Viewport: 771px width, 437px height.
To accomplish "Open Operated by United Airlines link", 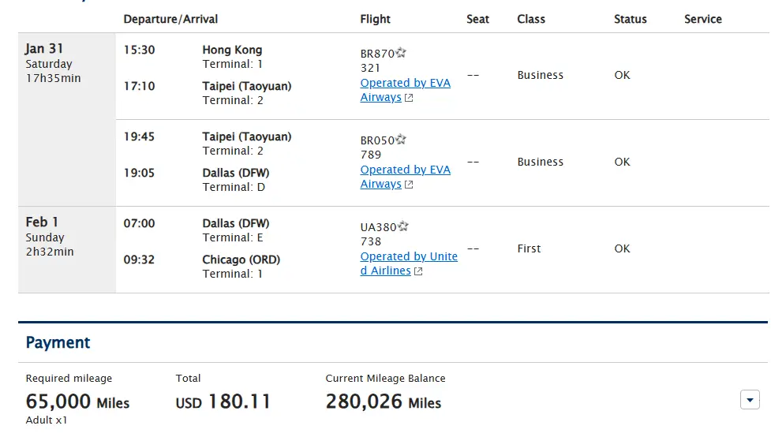I will pyautogui.click(x=409, y=263).
